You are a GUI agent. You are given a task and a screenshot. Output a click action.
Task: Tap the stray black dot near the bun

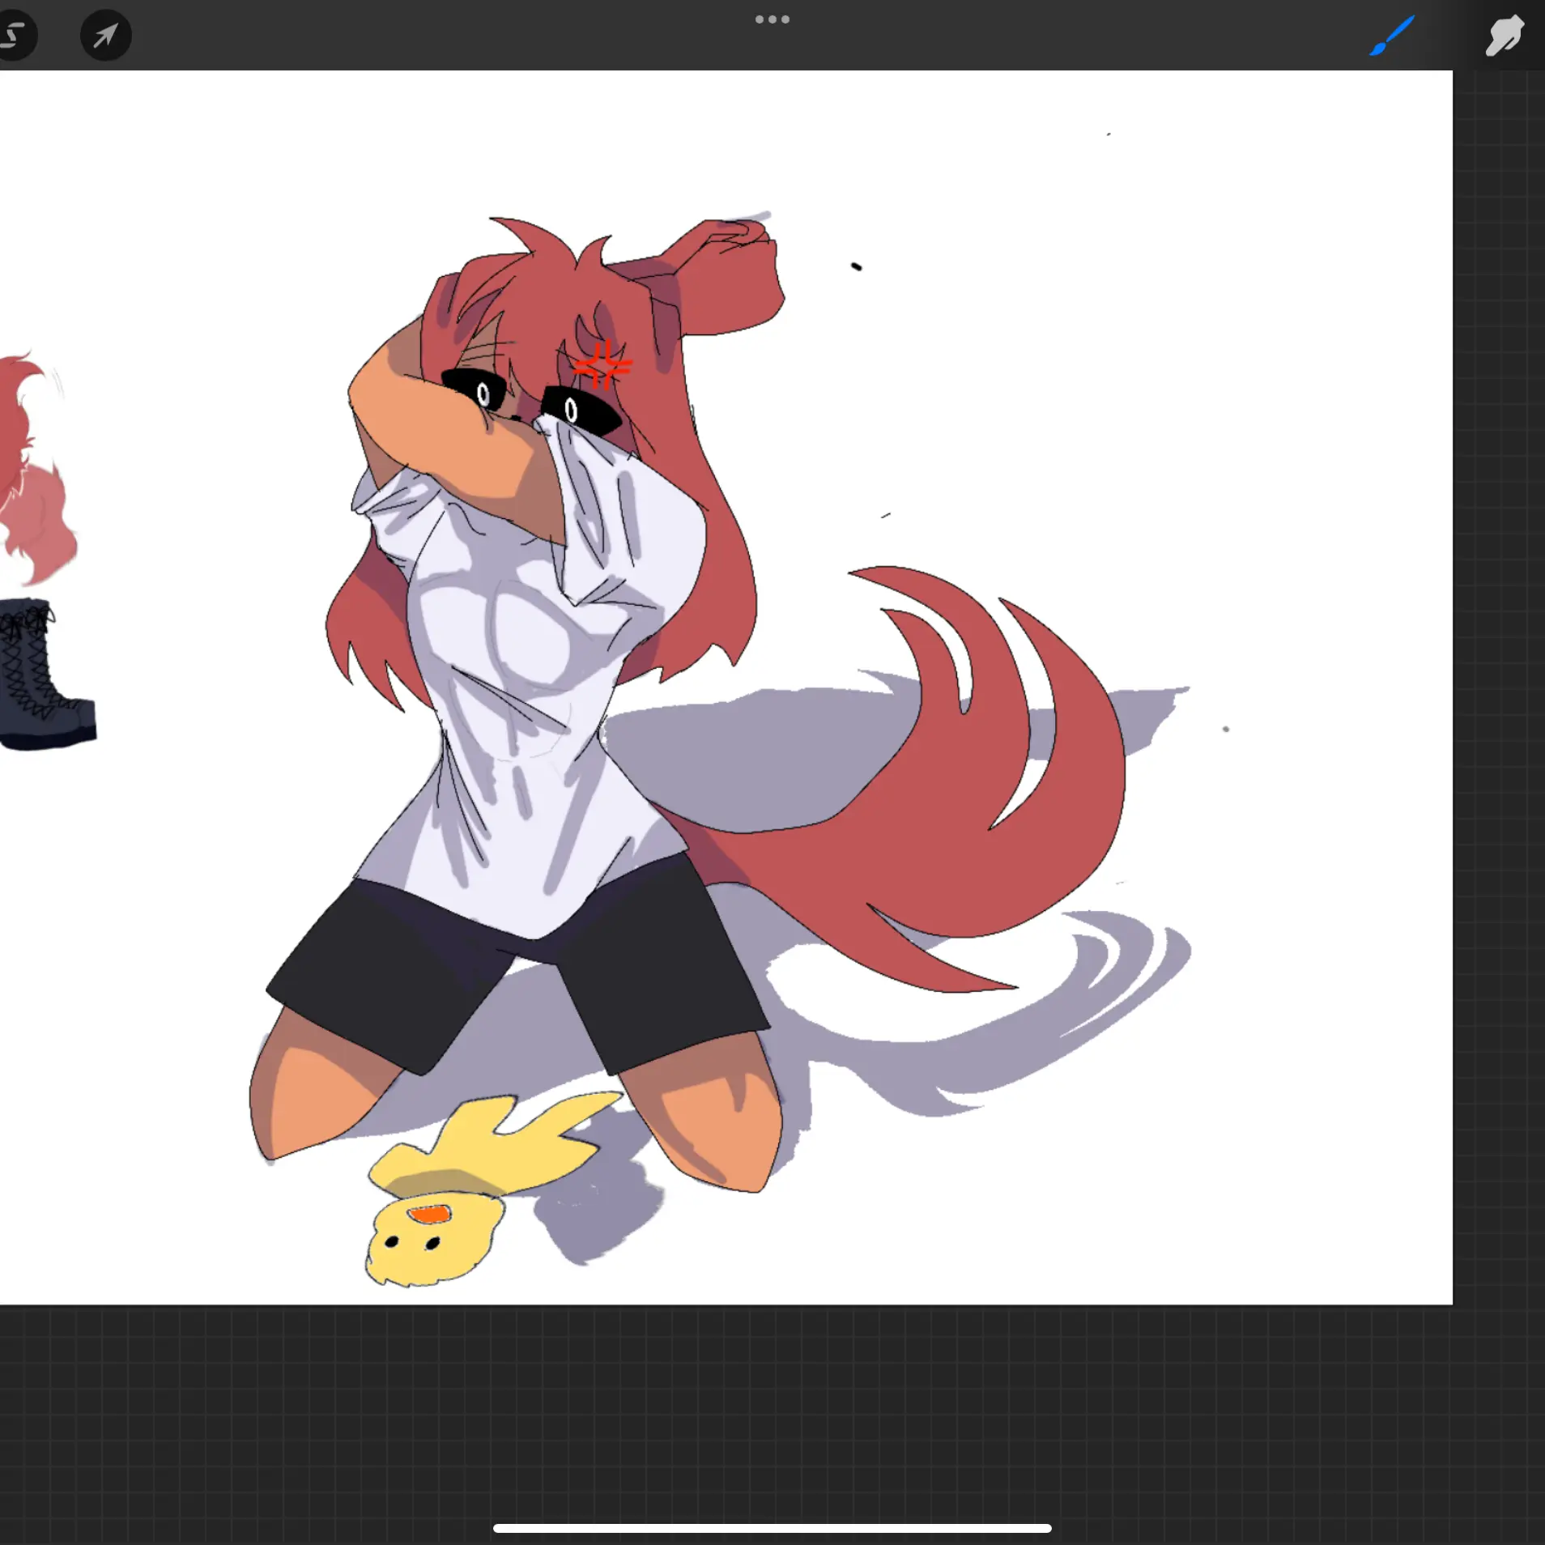(x=856, y=266)
